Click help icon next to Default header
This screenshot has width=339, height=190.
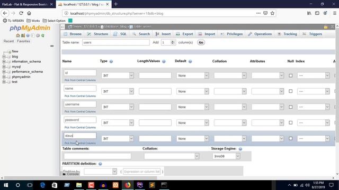190,61
